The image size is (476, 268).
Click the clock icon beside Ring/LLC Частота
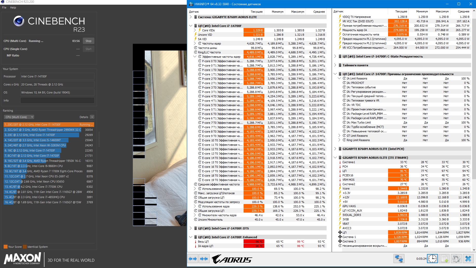click(x=196, y=52)
